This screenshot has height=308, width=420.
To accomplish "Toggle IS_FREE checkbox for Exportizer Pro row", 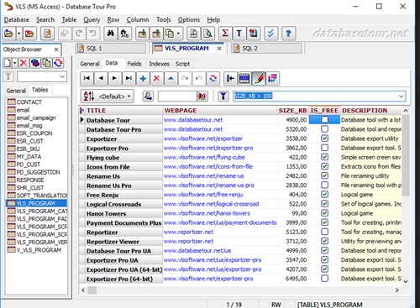I will tap(324, 148).
